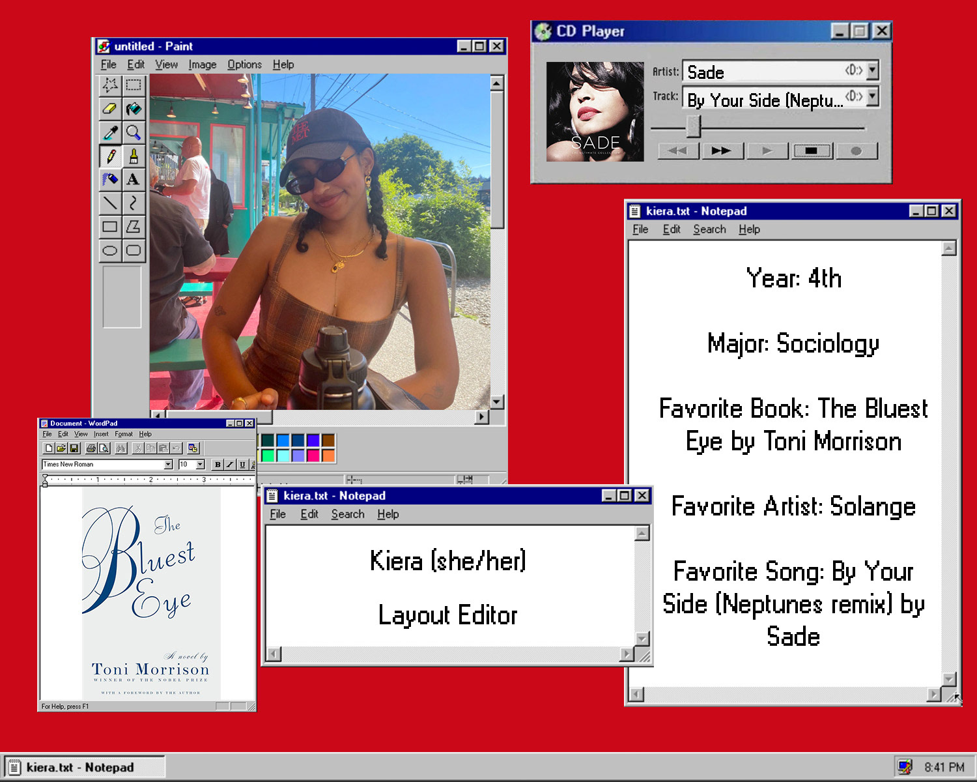This screenshot has height=782, width=977.
Task: Pick the bright green swatch in Paint palette
Action: click(x=268, y=455)
